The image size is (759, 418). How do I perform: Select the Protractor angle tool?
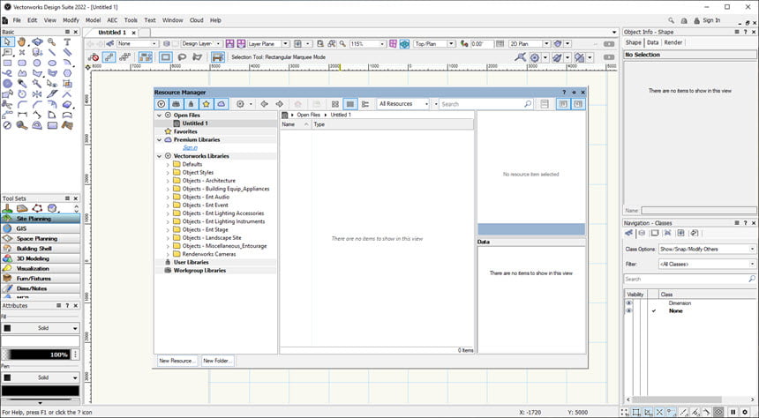pos(37,125)
